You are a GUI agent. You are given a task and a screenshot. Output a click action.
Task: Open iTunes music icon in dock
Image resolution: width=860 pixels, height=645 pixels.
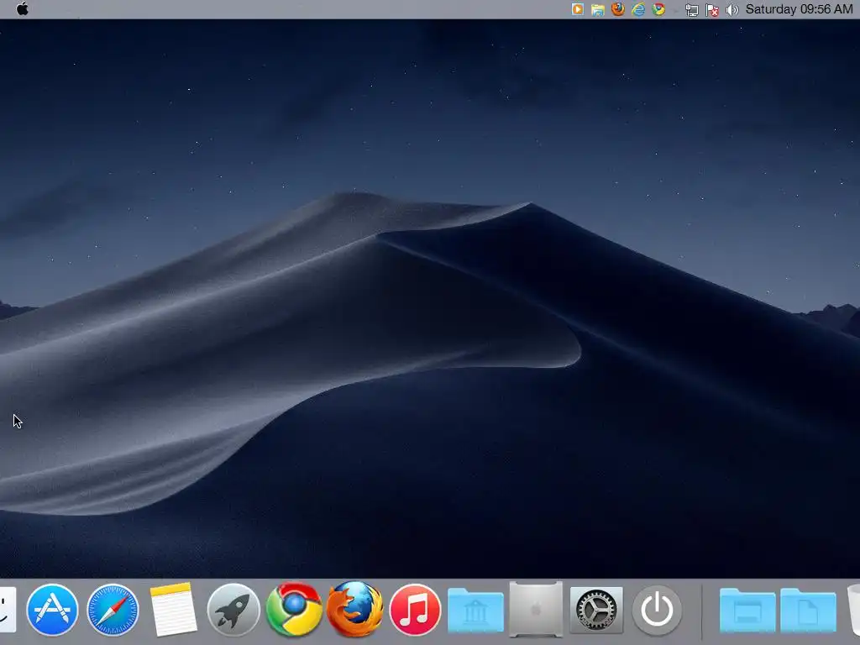click(x=415, y=610)
